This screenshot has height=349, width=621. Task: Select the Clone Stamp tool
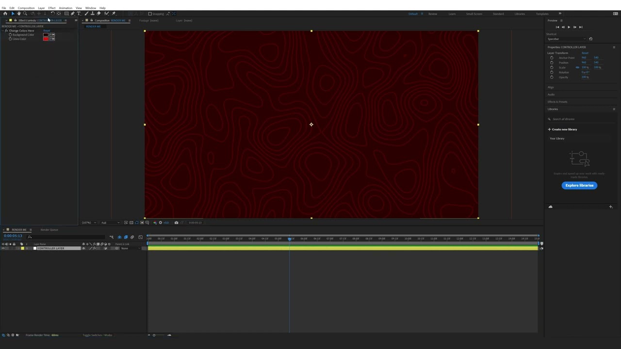[x=93, y=14]
